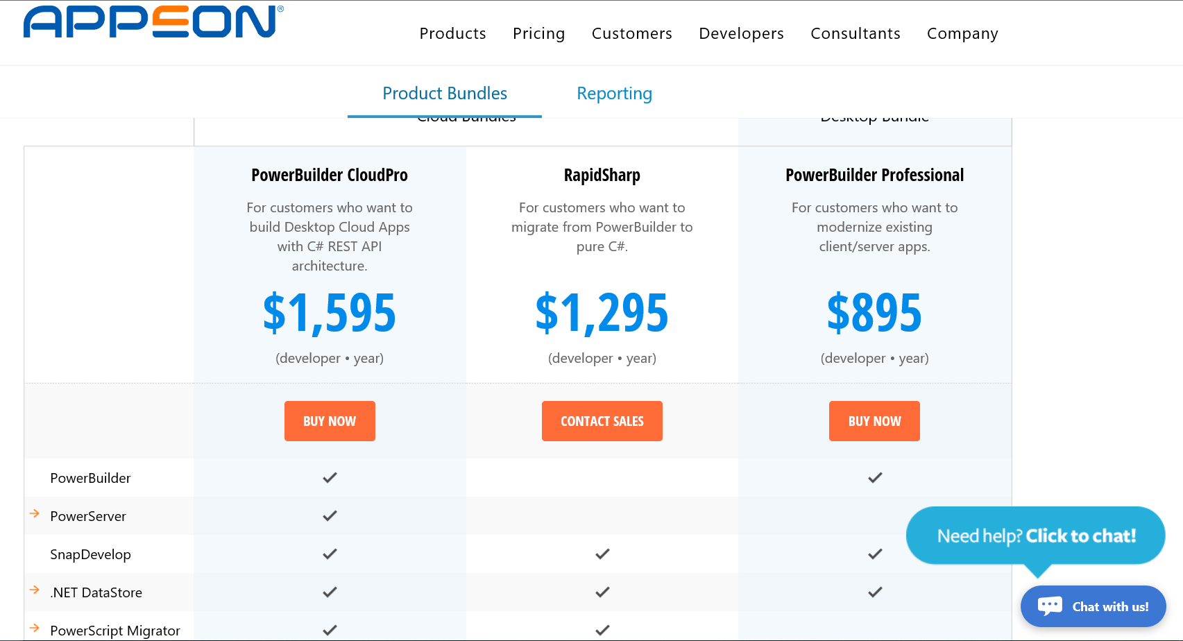Switch to the Reporting tab
The width and height of the screenshot is (1183, 641).
(x=614, y=94)
